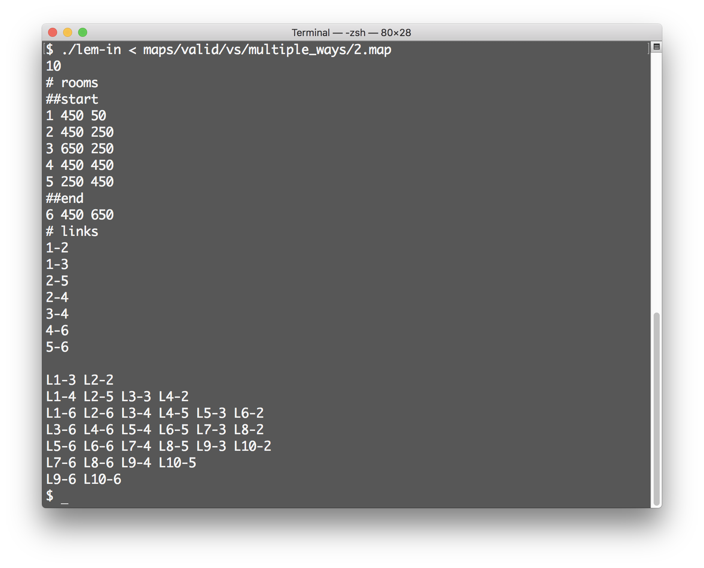Click the '##end' line

point(65,198)
